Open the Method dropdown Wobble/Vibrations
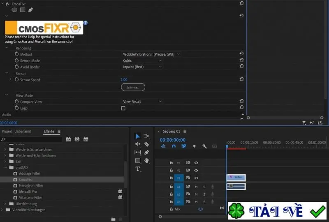This screenshot has width=329, height=222. click(x=151, y=54)
